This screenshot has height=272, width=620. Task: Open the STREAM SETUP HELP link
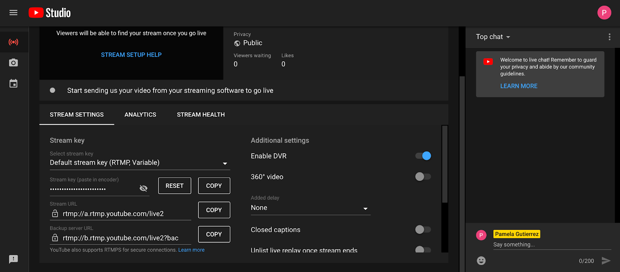[131, 55]
